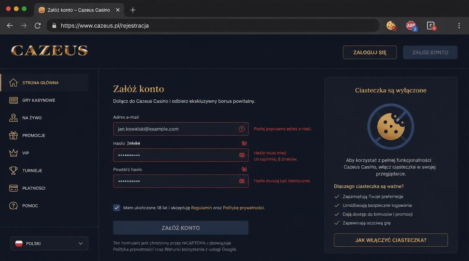Image resolution: width=469 pixels, height=261 pixels.
Task: Open the Turnieje trophy icon
Action: pyautogui.click(x=13, y=171)
